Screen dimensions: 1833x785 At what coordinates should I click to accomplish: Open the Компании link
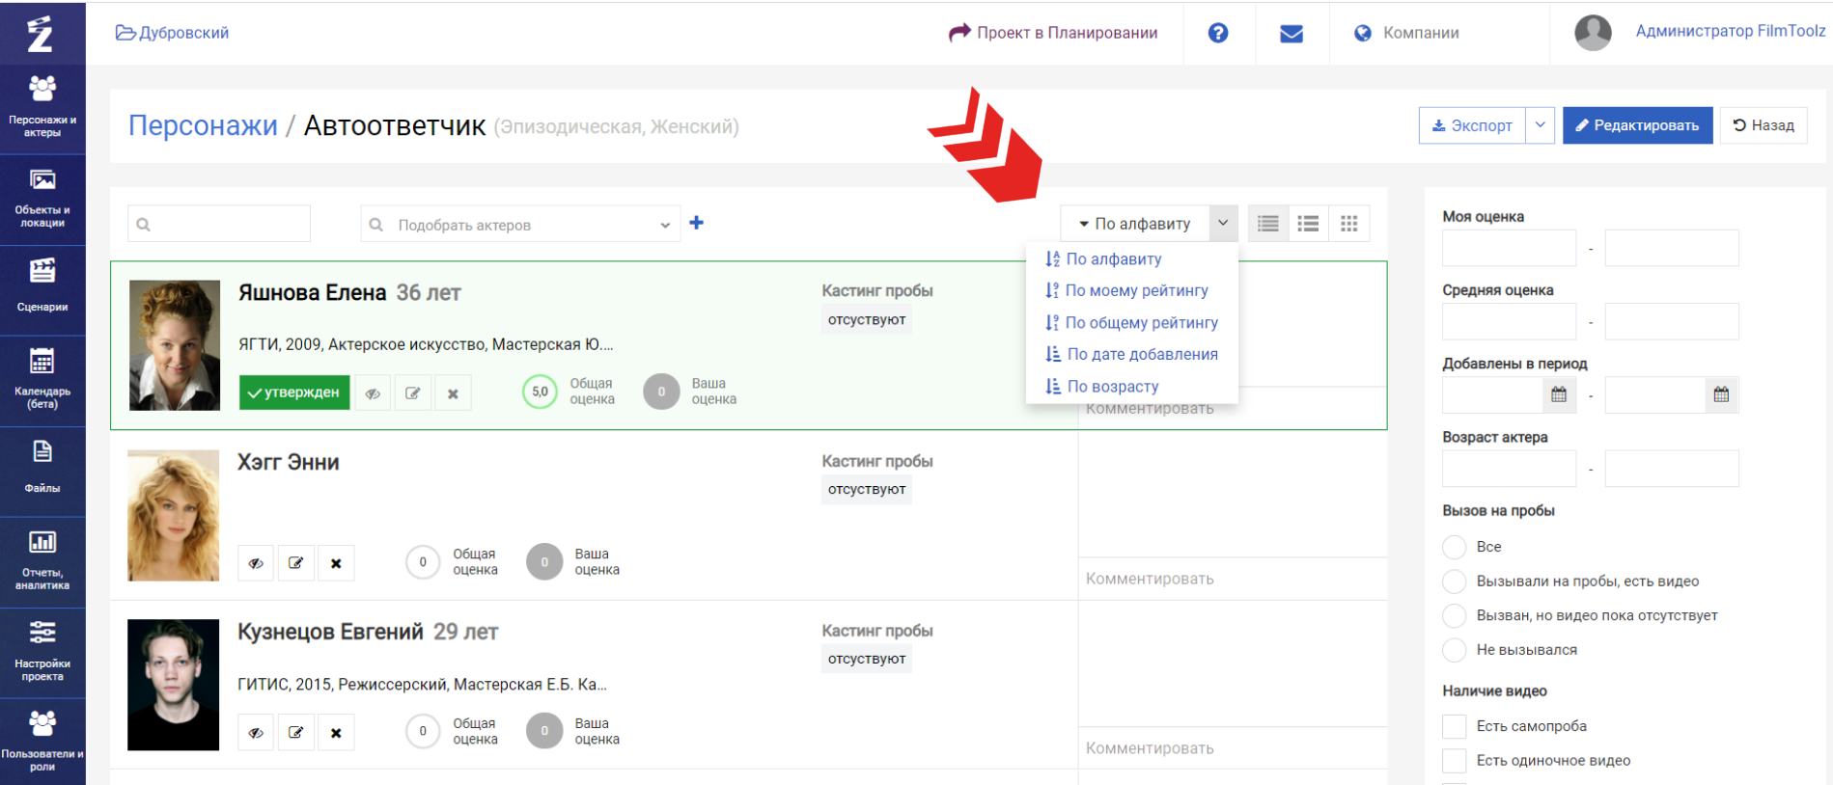(1407, 33)
